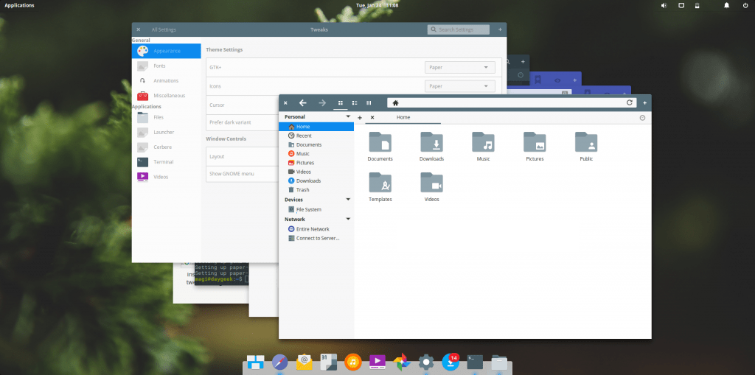Collapse the Devices sidebar section
The width and height of the screenshot is (755, 375).
[x=348, y=200]
